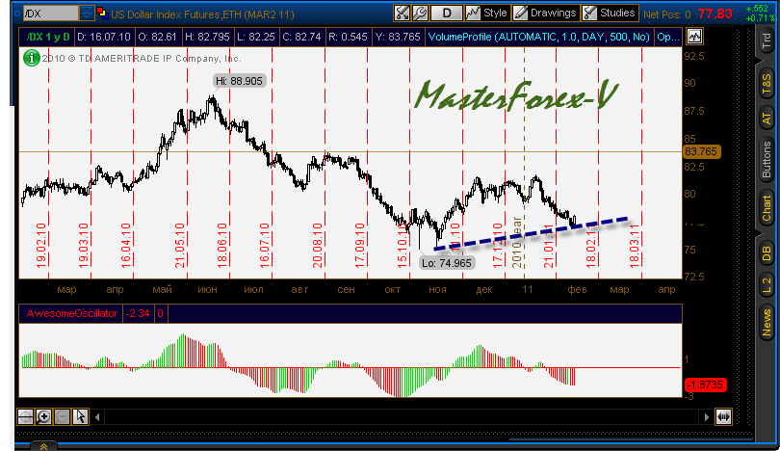This screenshot has height=451, width=780.
Task: Click the +0.71% change value
Action: coord(760,18)
